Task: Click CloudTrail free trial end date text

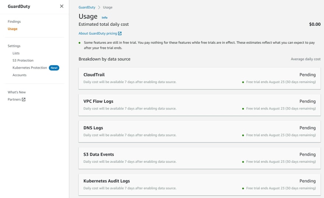Action: [x=281, y=82]
